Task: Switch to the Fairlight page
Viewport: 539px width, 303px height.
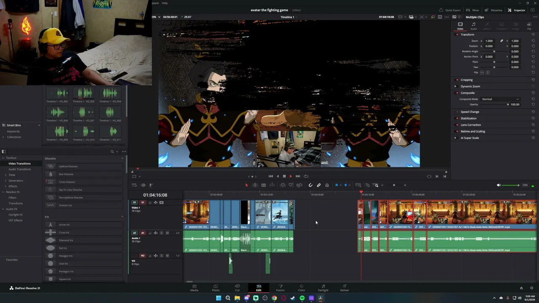Action: click(x=323, y=288)
